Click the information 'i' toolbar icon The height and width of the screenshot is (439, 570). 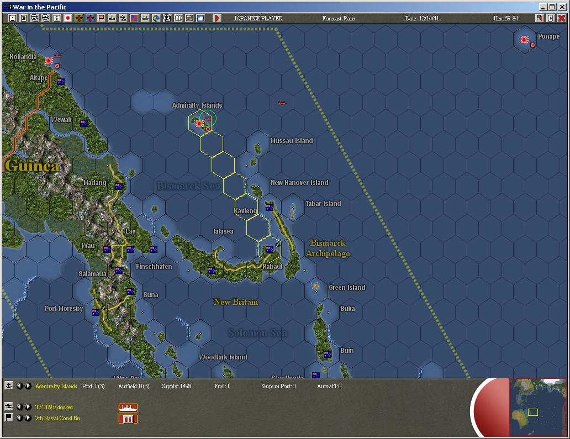[57, 18]
